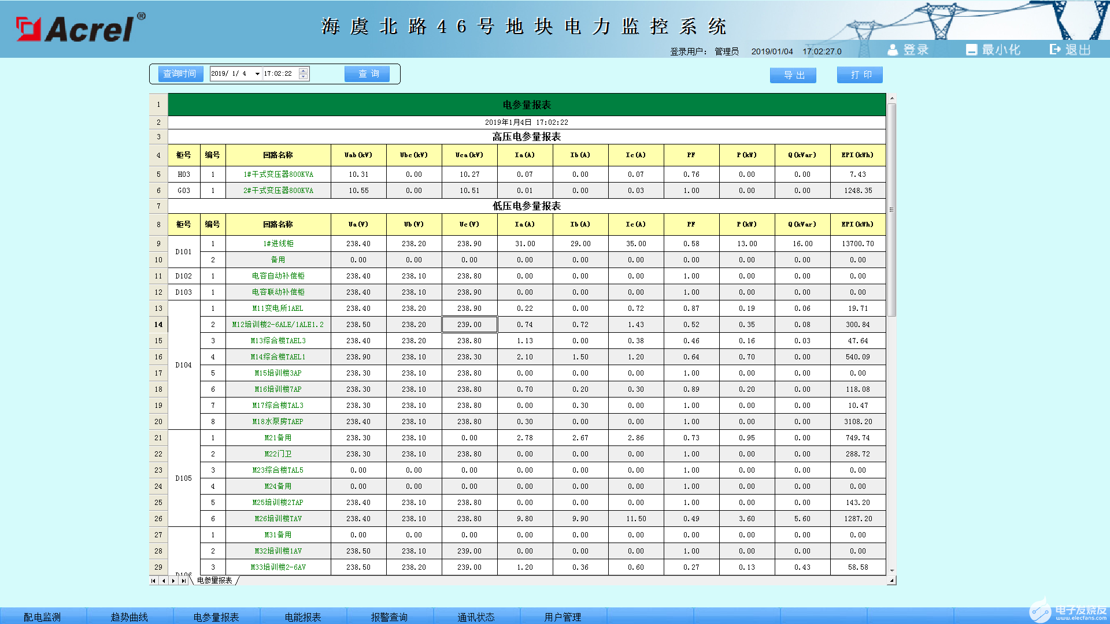Jump to first sheet tab arrow
This screenshot has height=624, width=1110.
(x=153, y=581)
